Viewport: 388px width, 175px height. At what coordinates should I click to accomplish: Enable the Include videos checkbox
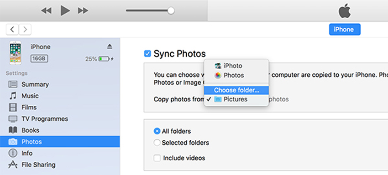(x=157, y=158)
